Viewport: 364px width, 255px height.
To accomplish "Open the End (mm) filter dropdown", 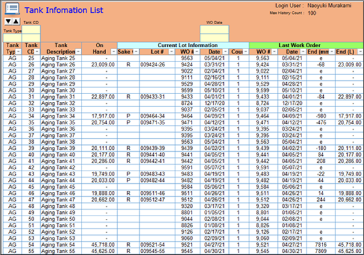I will pyautogui.click(x=332, y=52).
